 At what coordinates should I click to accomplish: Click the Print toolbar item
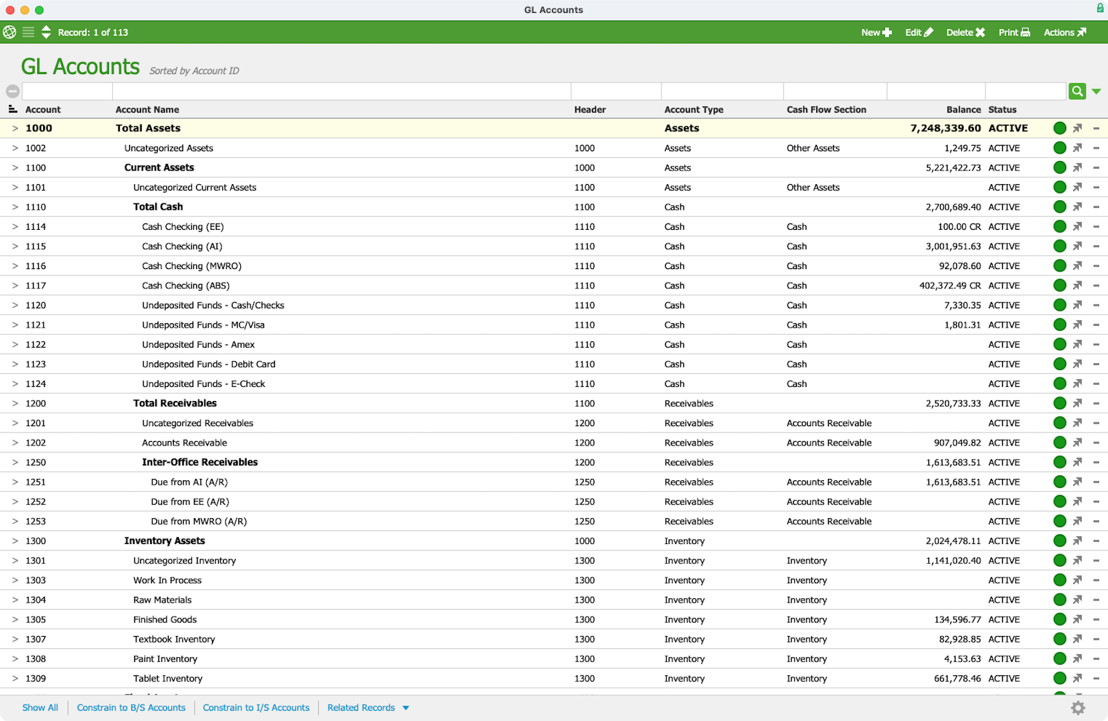(x=1014, y=32)
